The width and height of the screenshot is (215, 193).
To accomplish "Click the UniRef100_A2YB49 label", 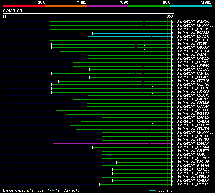I will pyautogui.click(x=193, y=66).
